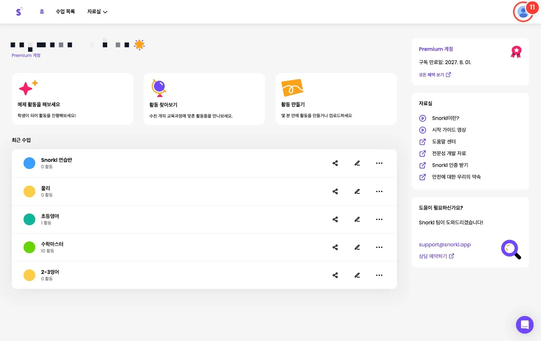Expand the 자료실 dropdown menu
541x341 pixels.
coord(97,11)
